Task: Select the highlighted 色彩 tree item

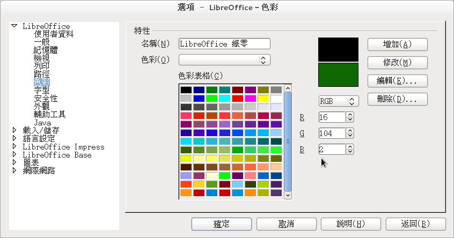Action: click(42, 83)
